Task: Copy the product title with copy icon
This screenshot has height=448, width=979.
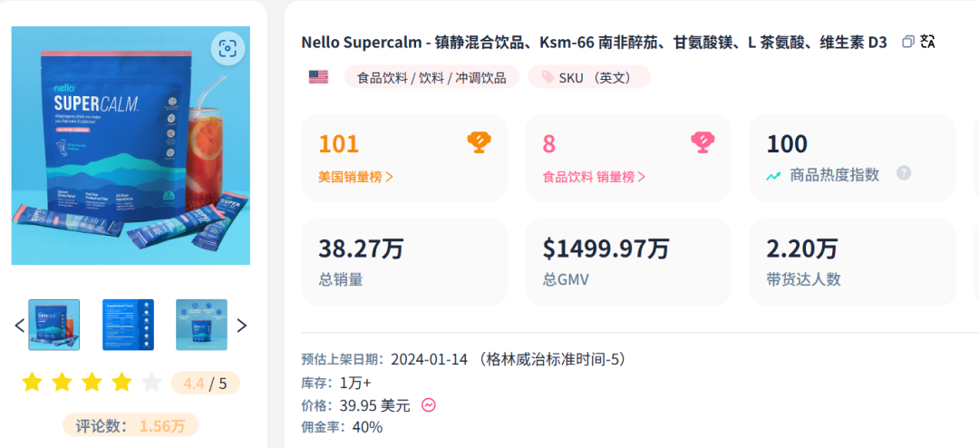Action: coord(908,42)
